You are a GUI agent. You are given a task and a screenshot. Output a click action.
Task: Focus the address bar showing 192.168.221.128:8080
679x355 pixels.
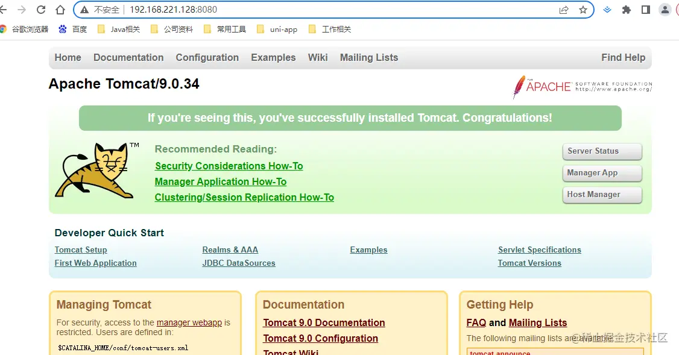click(x=333, y=10)
